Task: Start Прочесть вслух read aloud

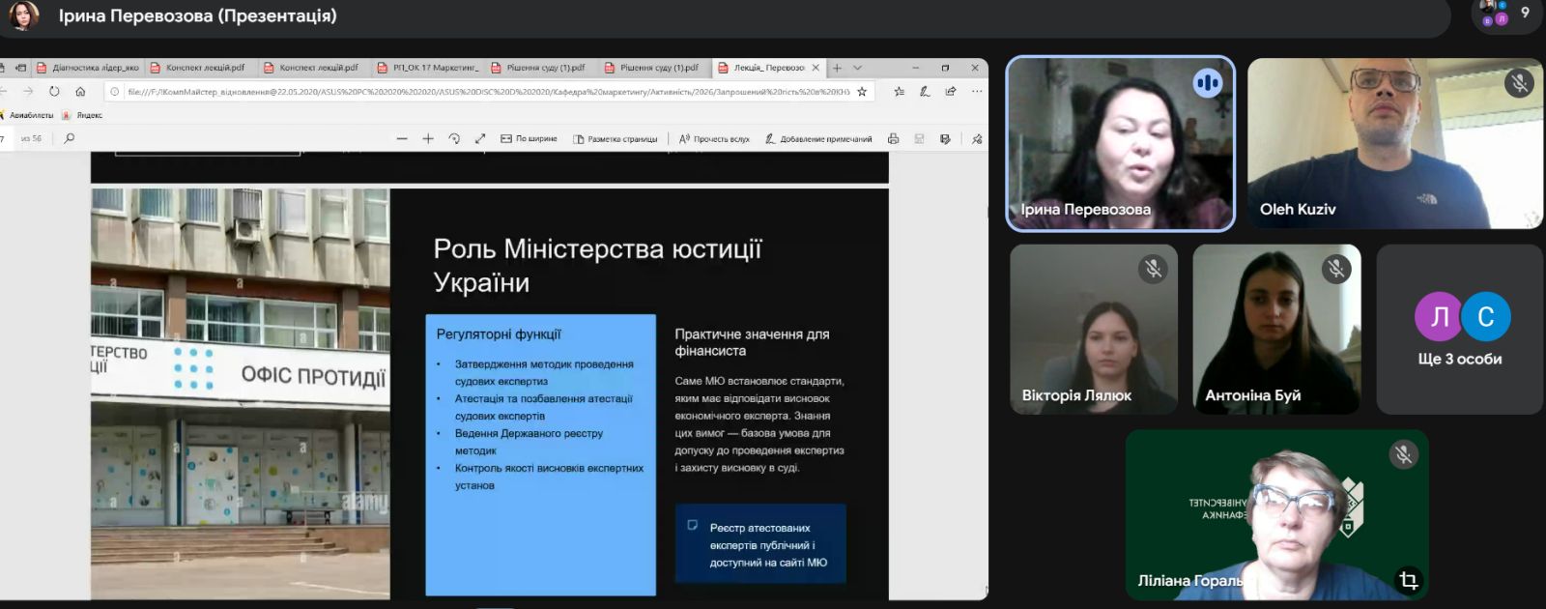Action: click(x=714, y=138)
